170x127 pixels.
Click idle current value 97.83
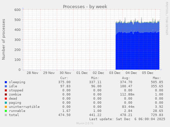65,86
